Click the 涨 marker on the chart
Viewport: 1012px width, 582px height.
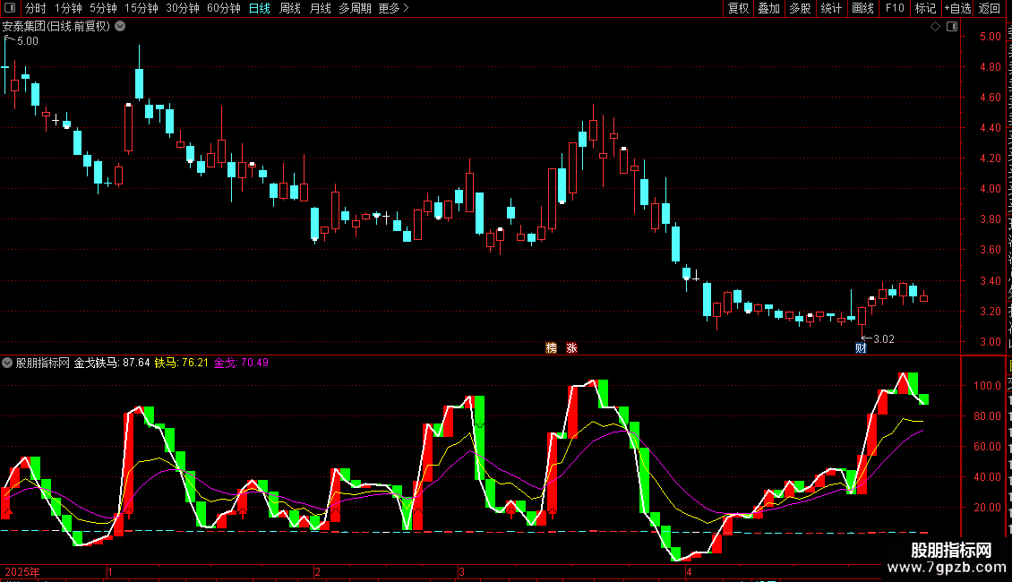572,347
